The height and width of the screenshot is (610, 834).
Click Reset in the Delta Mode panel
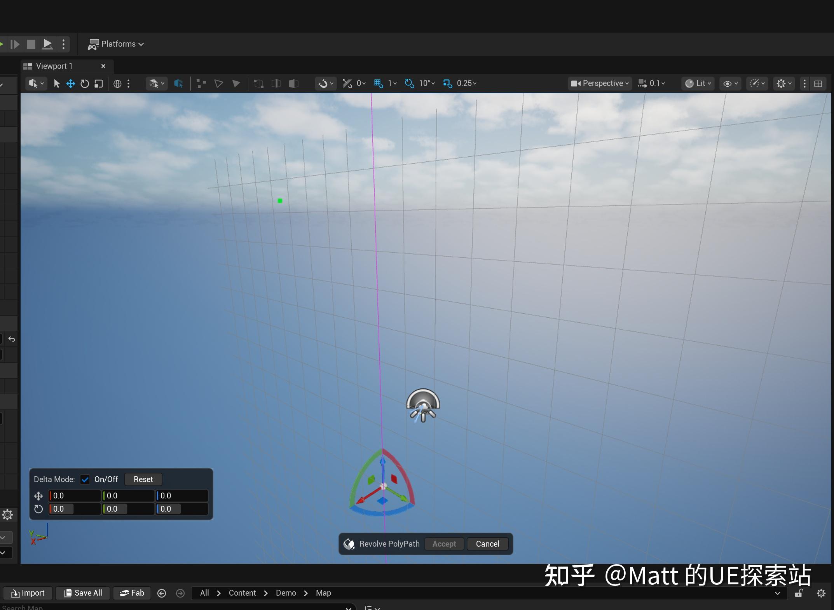pos(143,479)
